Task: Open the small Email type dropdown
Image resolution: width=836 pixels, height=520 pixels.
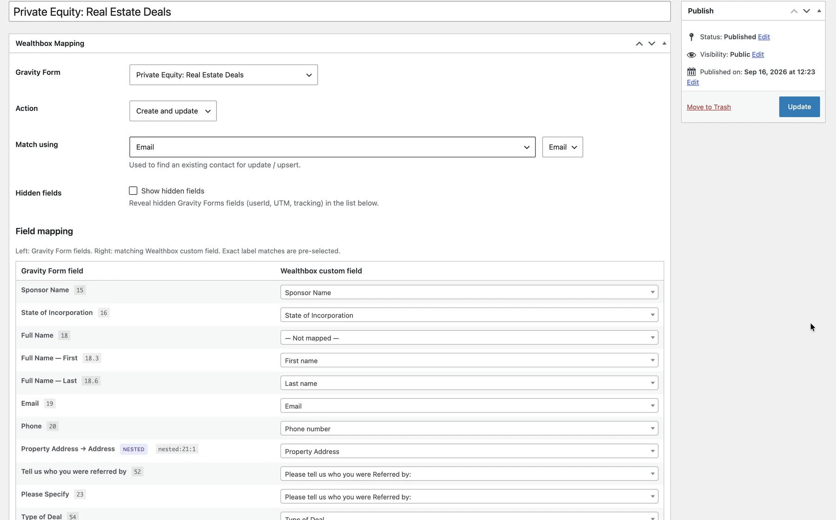Action: [x=562, y=147]
